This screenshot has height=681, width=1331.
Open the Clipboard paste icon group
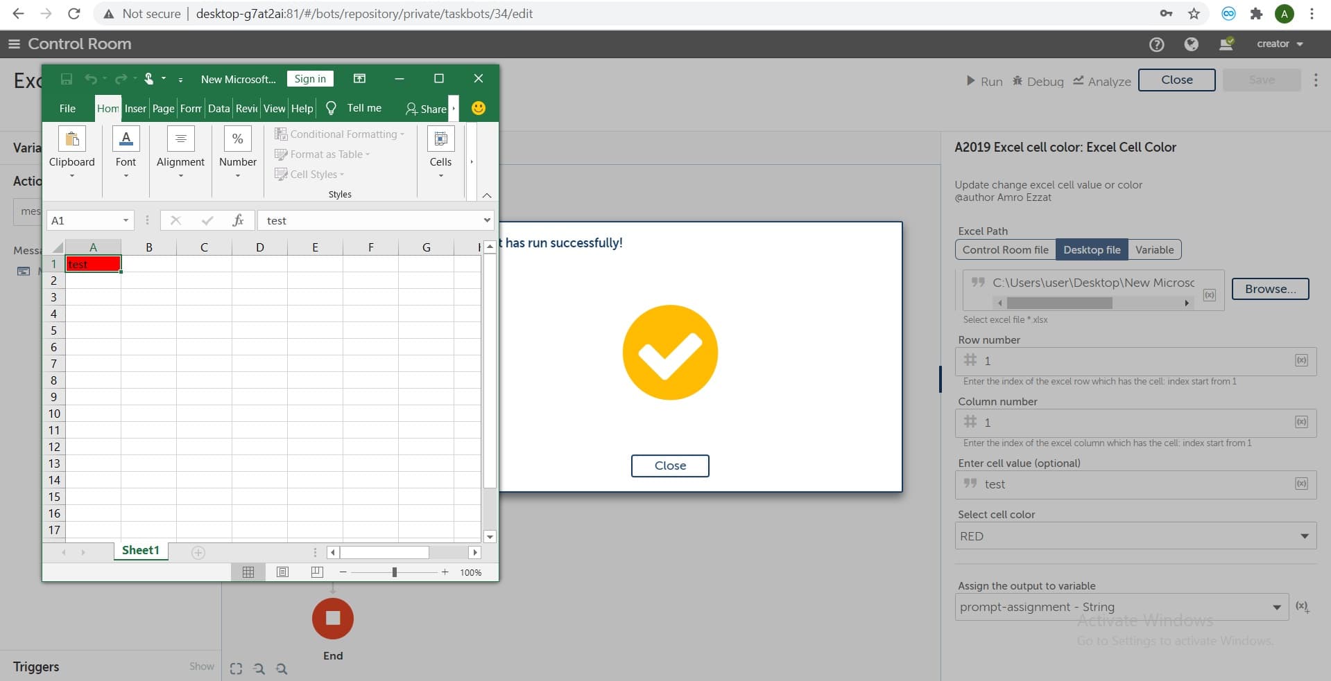coord(72,139)
